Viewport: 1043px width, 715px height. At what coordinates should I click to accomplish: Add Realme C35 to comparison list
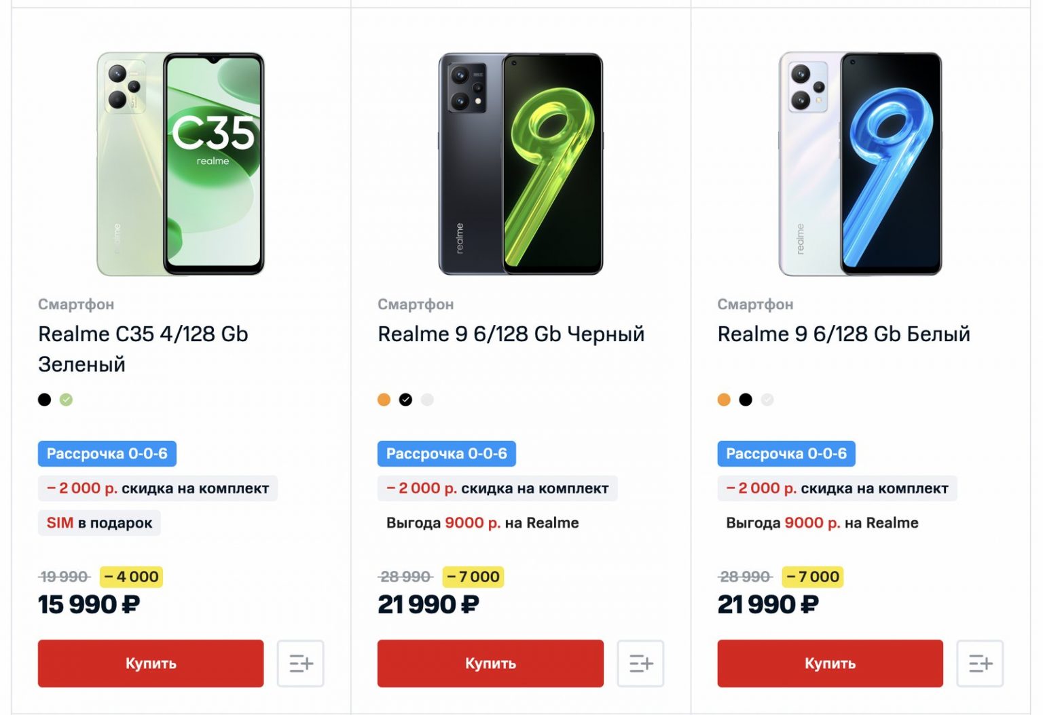click(x=300, y=663)
